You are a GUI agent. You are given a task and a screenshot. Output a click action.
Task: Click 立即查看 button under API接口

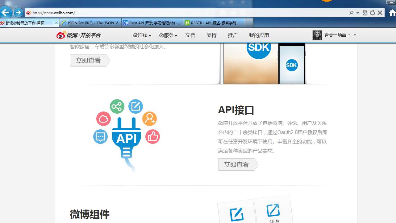[x=238, y=164]
